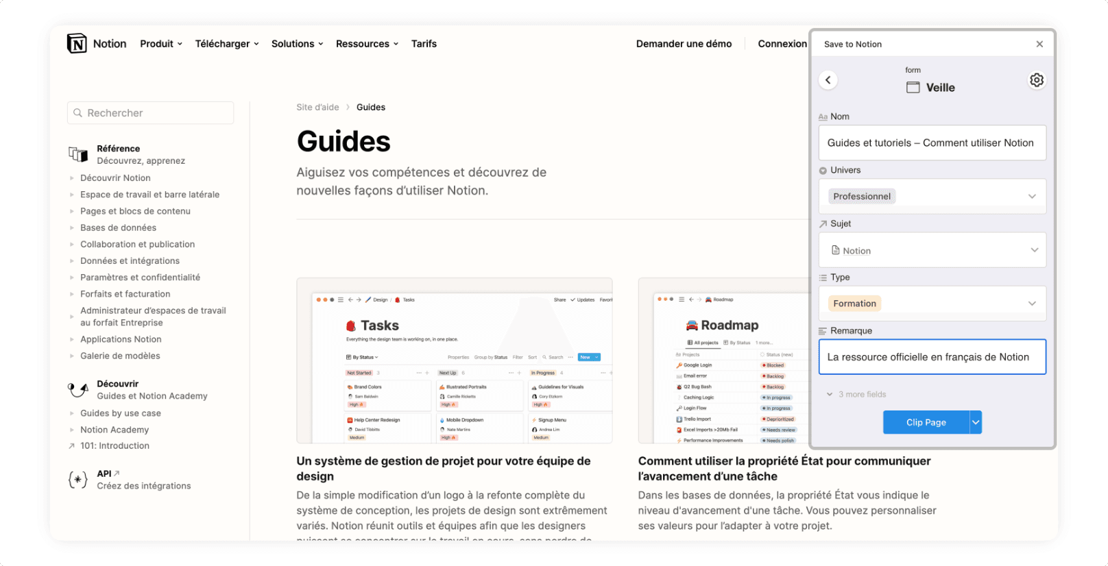The height and width of the screenshot is (566, 1108).
Task: Click the Veille database window icon
Action: click(913, 88)
